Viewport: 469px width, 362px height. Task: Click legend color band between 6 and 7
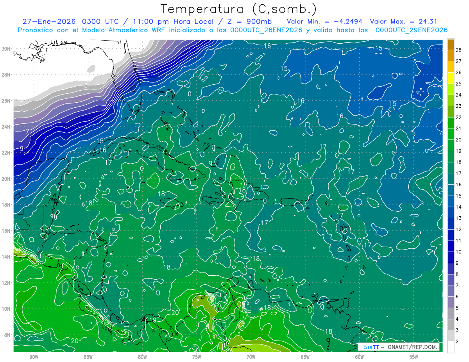point(451,291)
